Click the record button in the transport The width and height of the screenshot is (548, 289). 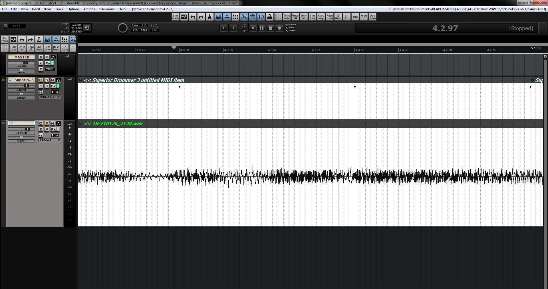point(279,28)
